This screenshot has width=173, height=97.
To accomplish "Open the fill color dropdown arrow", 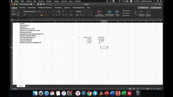I will pyautogui.click(x=43, y=15).
